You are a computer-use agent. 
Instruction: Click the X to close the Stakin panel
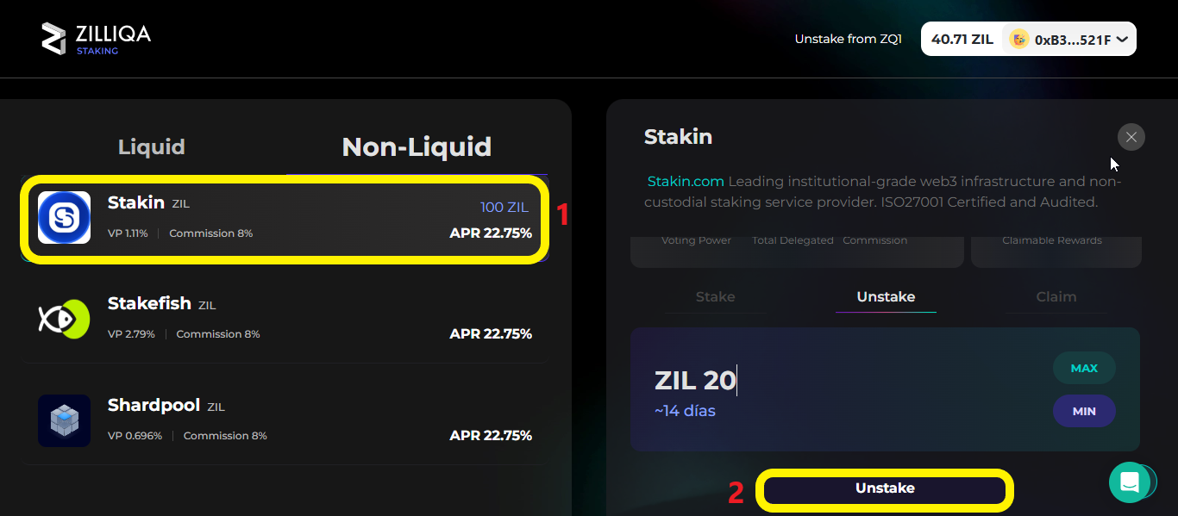[1131, 137]
